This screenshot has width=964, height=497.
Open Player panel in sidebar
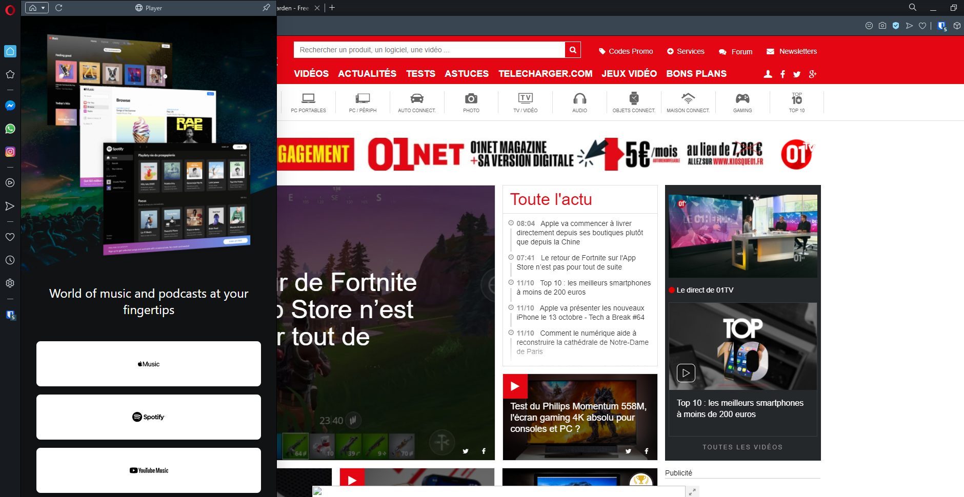tap(10, 182)
